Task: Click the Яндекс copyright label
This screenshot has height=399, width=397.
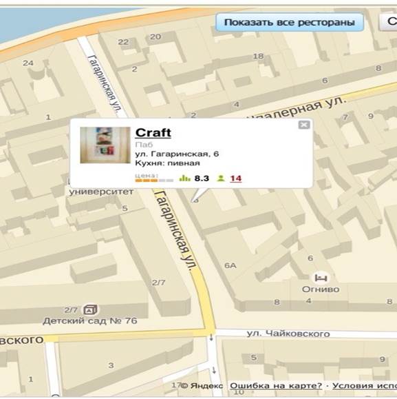Action: (202, 386)
